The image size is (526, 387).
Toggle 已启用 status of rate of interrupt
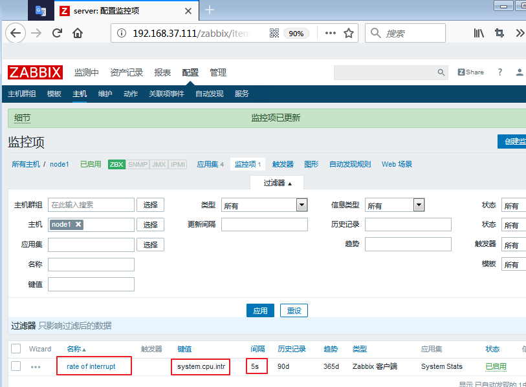[496, 366]
